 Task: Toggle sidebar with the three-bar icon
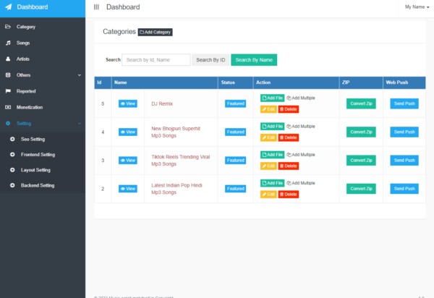click(96, 7)
